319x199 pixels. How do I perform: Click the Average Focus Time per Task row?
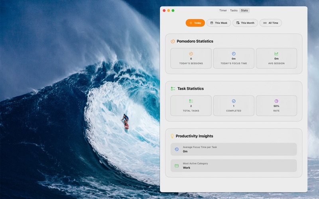click(x=234, y=149)
